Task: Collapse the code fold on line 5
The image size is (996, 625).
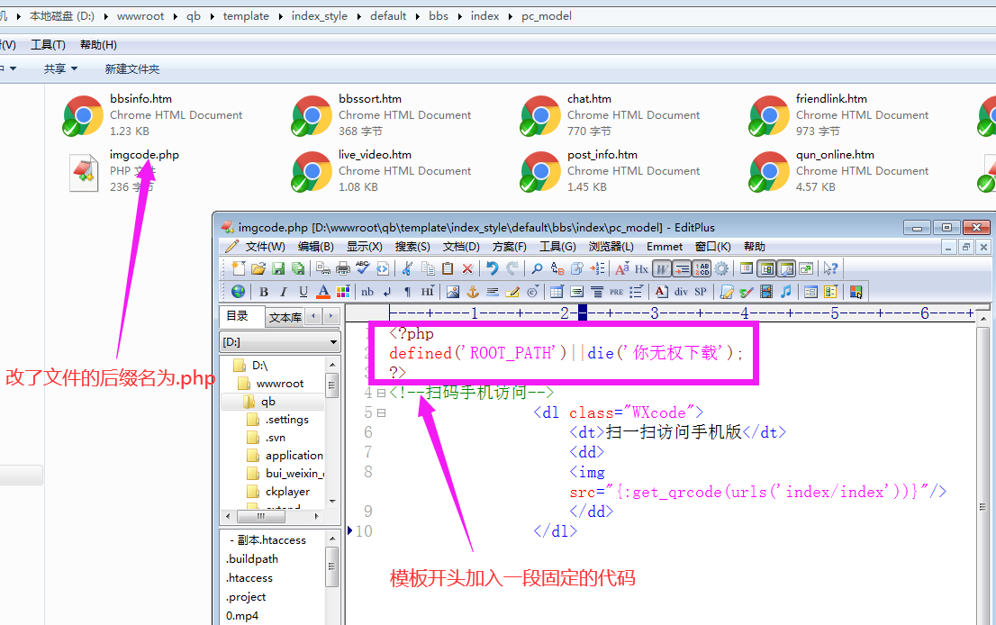Action: [381, 413]
